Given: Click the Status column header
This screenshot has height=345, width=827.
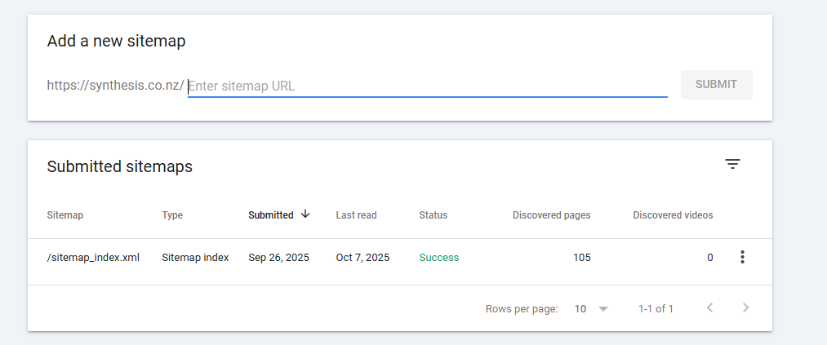Looking at the screenshot, I should [433, 215].
